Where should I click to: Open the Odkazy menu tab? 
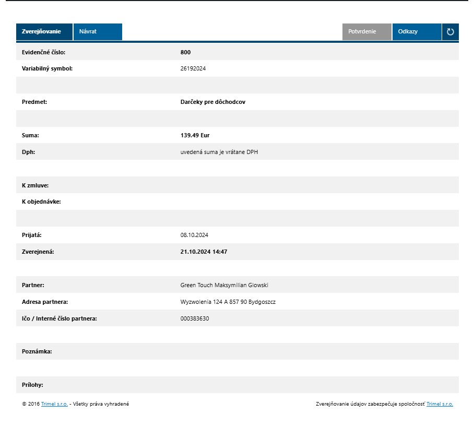click(x=416, y=32)
